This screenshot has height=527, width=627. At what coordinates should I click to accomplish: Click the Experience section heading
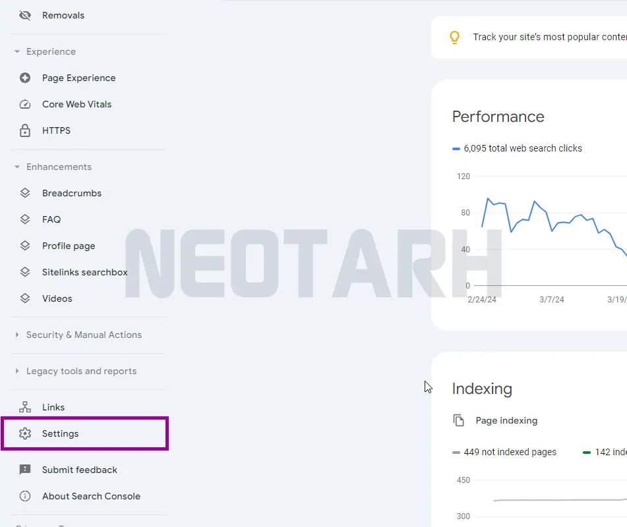pyautogui.click(x=51, y=51)
